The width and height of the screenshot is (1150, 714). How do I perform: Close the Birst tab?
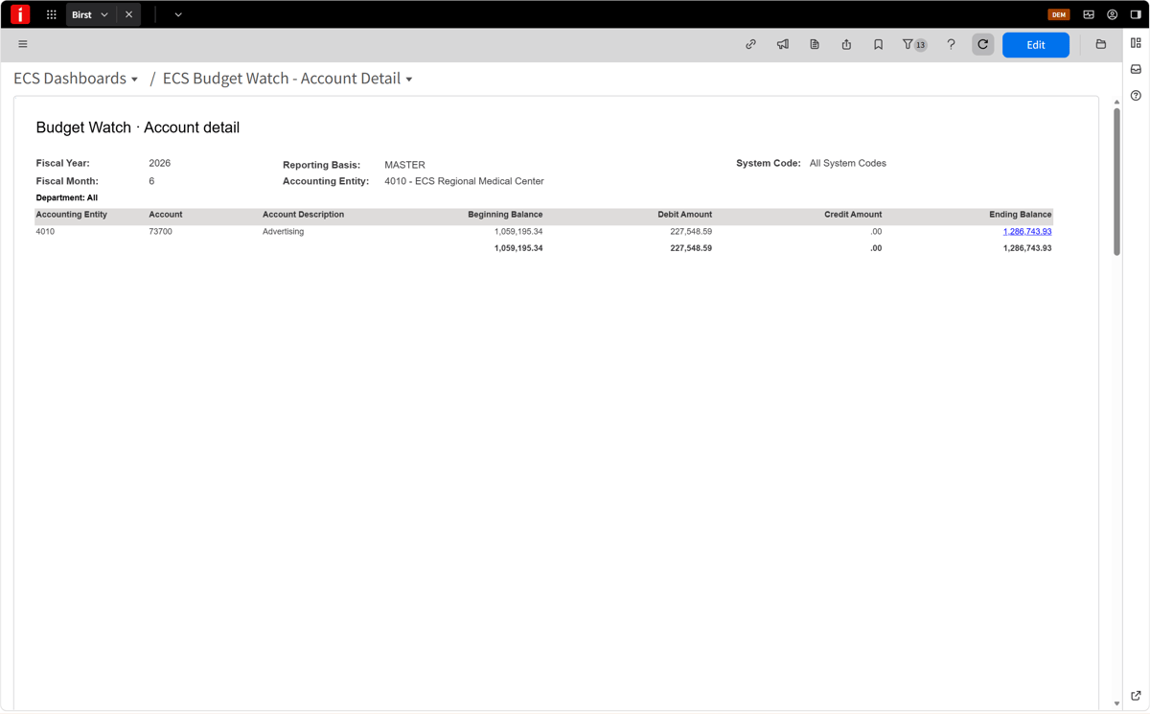pos(128,14)
